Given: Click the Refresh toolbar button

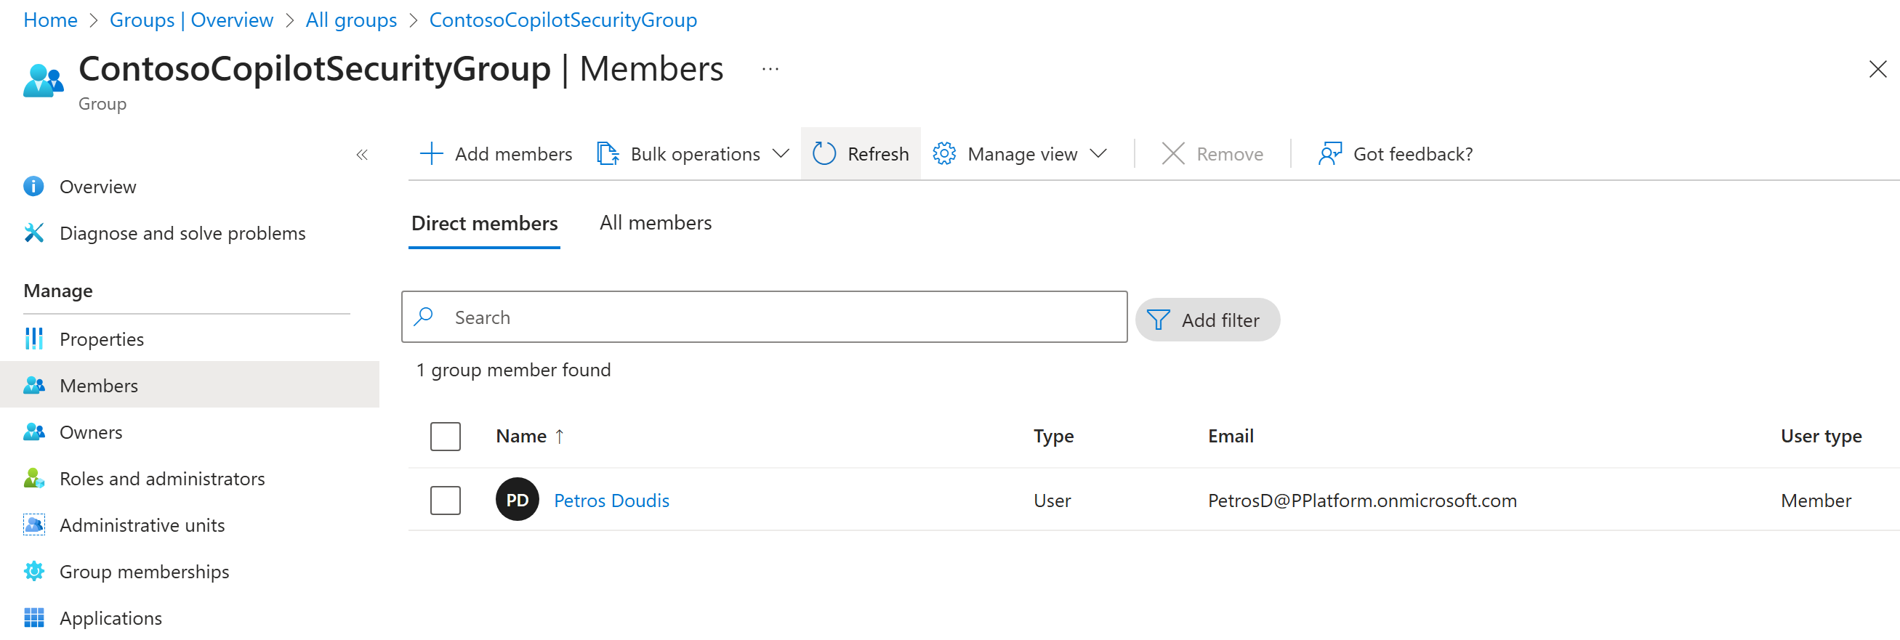Looking at the screenshot, I should [x=860, y=154].
